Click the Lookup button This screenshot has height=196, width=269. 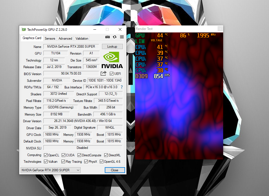[x=112, y=46]
